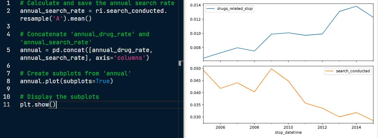Click the drugs_related_stop legend label
The height and width of the screenshot is (138, 378).
click(235, 9)
